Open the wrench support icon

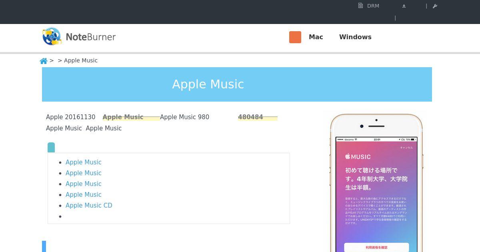coord(435,6)
